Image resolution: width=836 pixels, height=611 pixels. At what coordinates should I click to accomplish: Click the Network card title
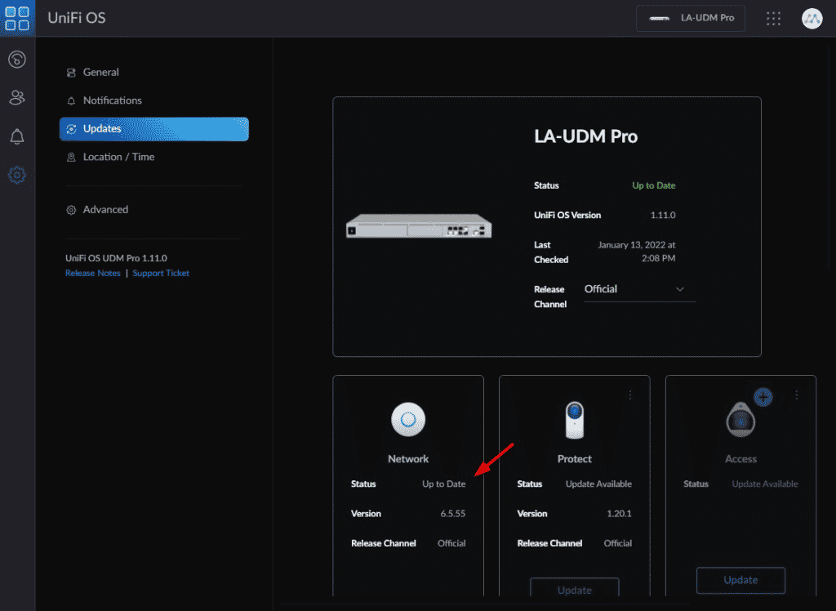pyautogui.click(x=408, y=459)
